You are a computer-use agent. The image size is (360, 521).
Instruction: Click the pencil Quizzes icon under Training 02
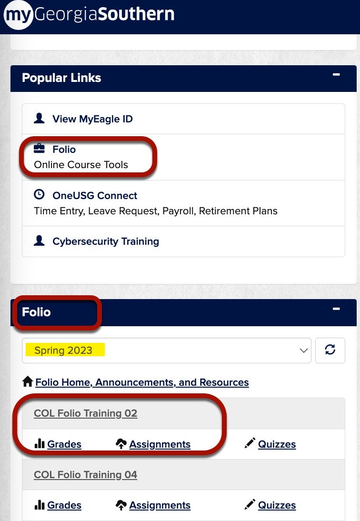250,443
